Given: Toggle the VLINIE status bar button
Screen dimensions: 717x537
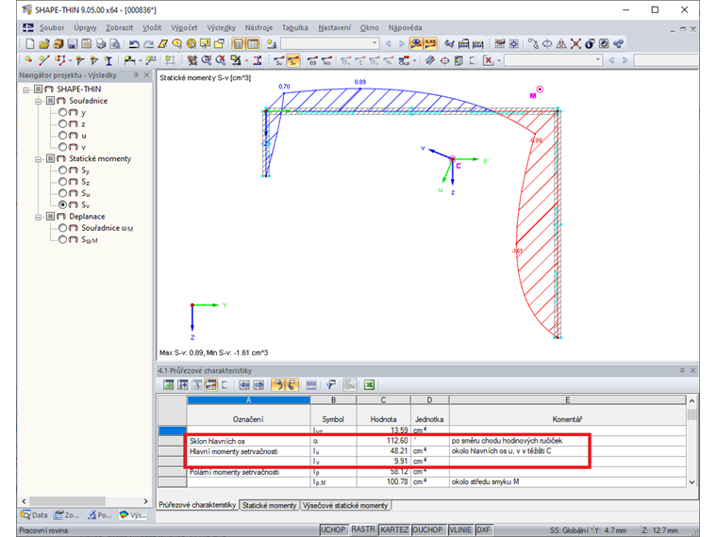Looking at the screenshot, I should tap(460, 529).
